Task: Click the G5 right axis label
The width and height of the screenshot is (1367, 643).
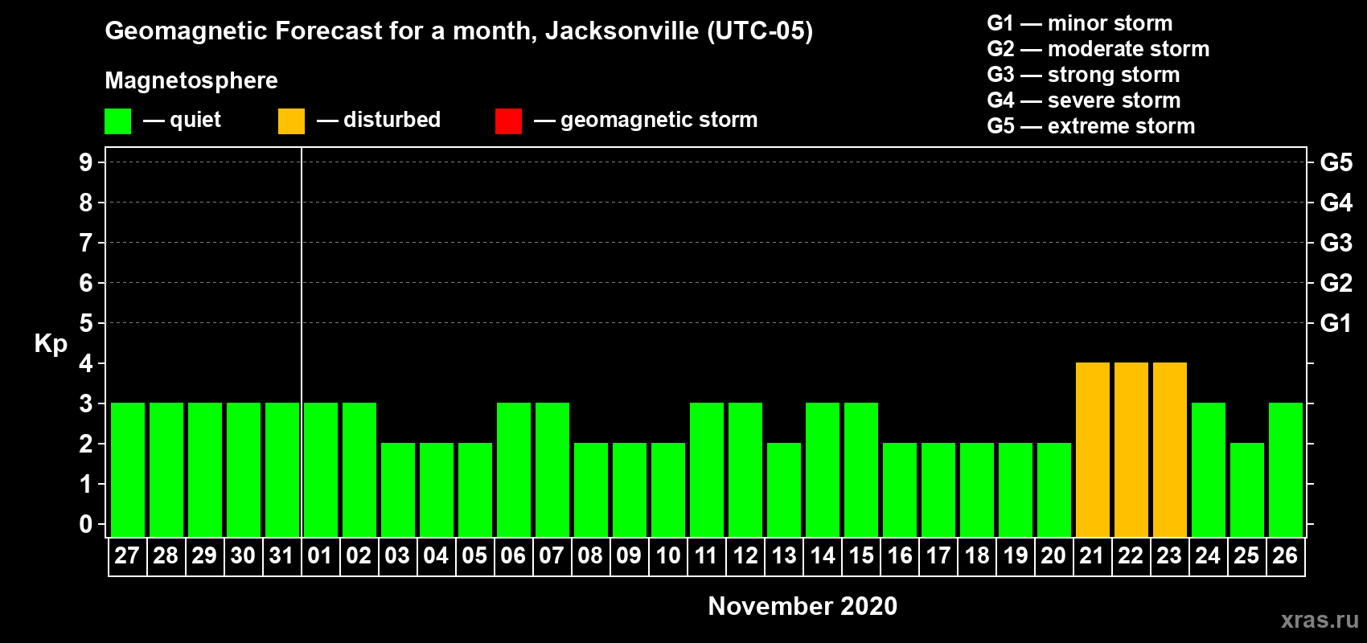Action: point(1336,162)
